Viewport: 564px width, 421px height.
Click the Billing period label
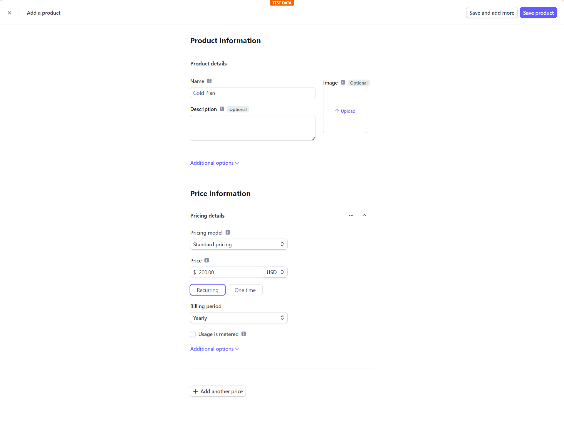(206, 306)
